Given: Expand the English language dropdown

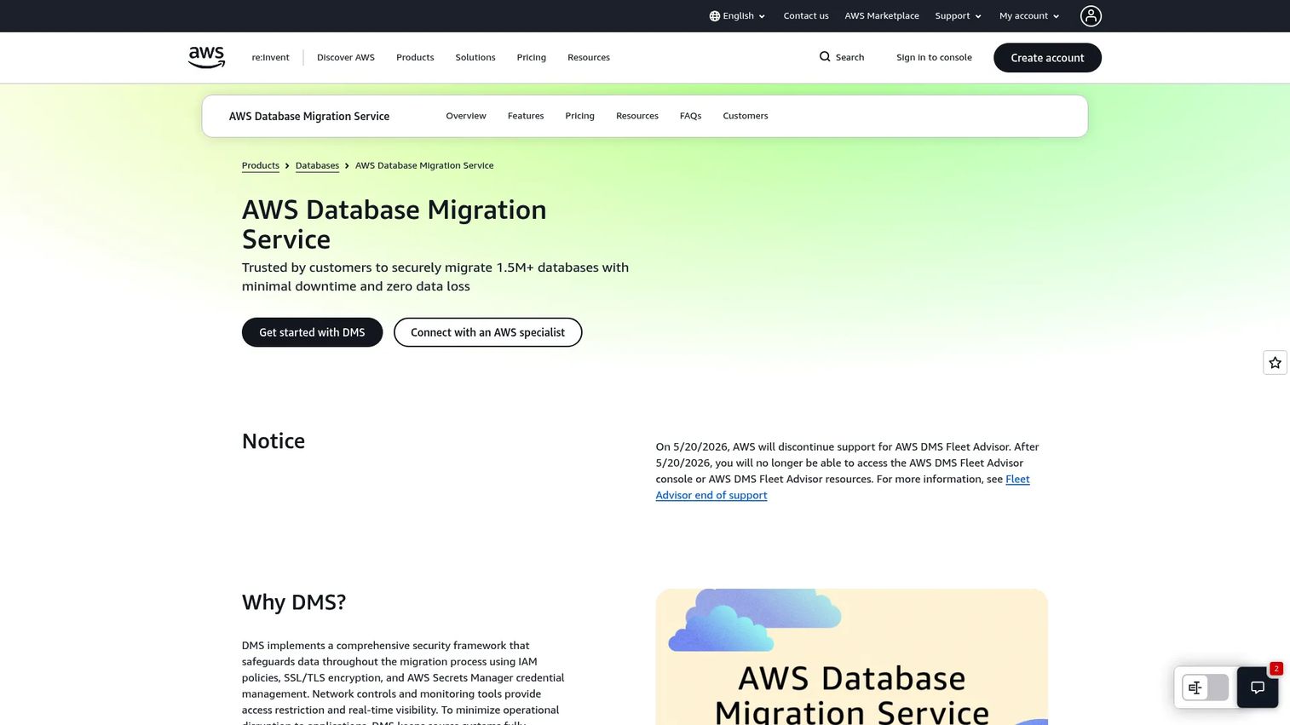Looking at the screenshot, I should point(738,16).
